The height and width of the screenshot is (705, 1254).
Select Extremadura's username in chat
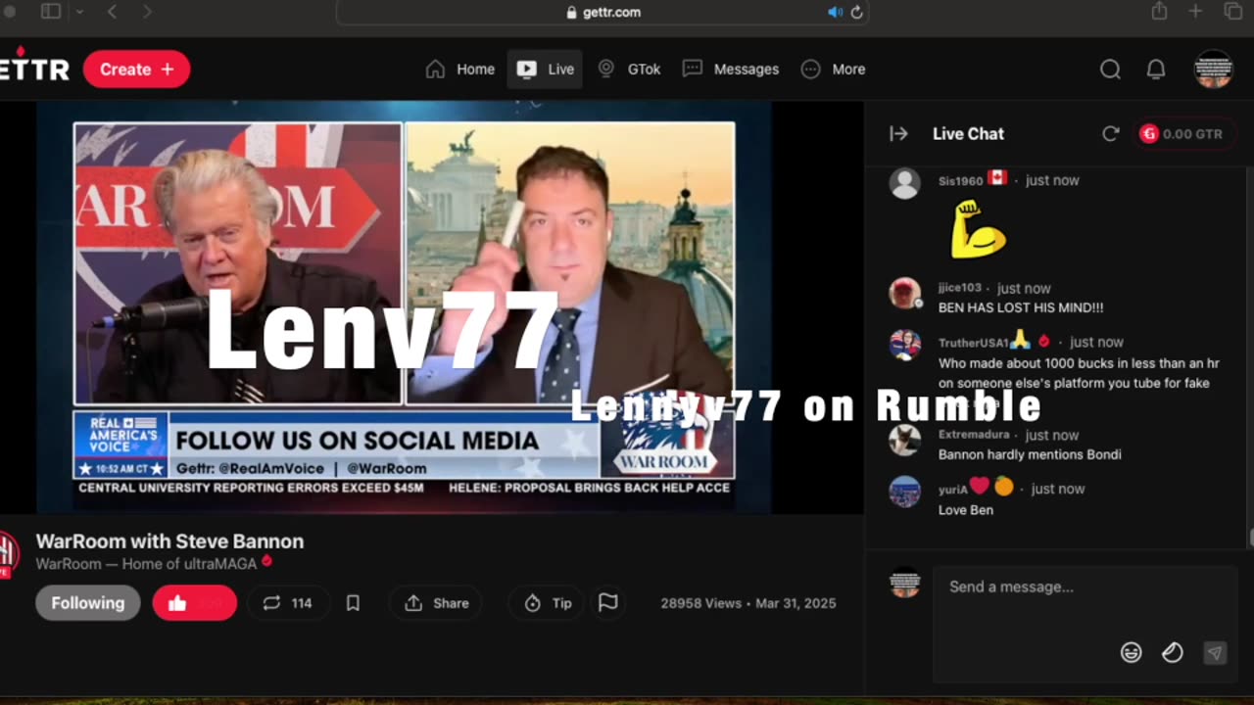point(974,435)
